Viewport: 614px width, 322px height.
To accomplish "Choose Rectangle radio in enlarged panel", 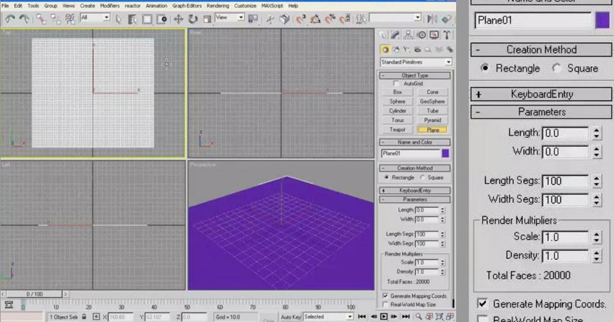I will click(485, 67).
